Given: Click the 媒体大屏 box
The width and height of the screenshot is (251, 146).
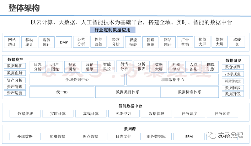Looking at the screenshot, I should click(219, 42).
